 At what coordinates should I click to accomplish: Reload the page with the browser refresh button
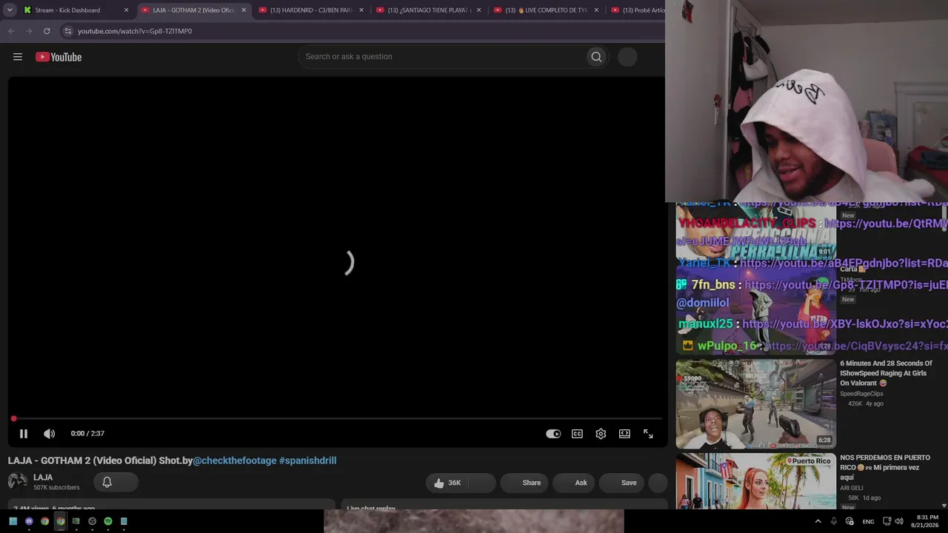pos(47,31)
